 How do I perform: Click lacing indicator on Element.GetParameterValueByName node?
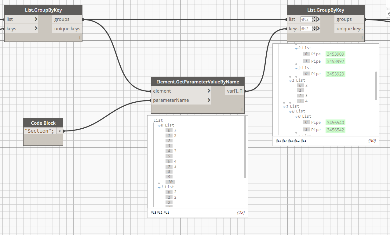pos(242,109)
